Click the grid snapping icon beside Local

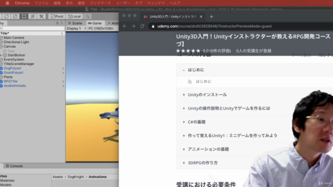(87, 16)
